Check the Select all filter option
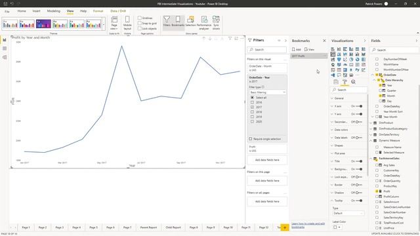 pos(252,98)
